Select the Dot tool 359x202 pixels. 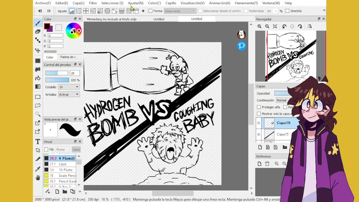click(38, 40)
